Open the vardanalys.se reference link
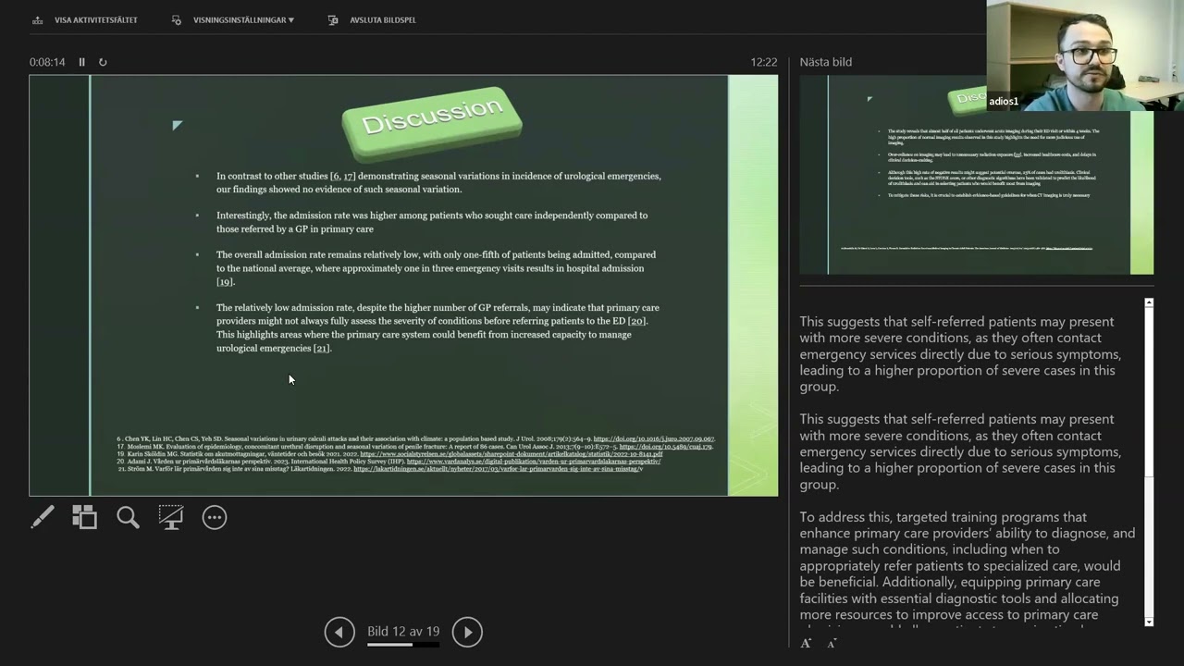 click(x=534, y=462)
